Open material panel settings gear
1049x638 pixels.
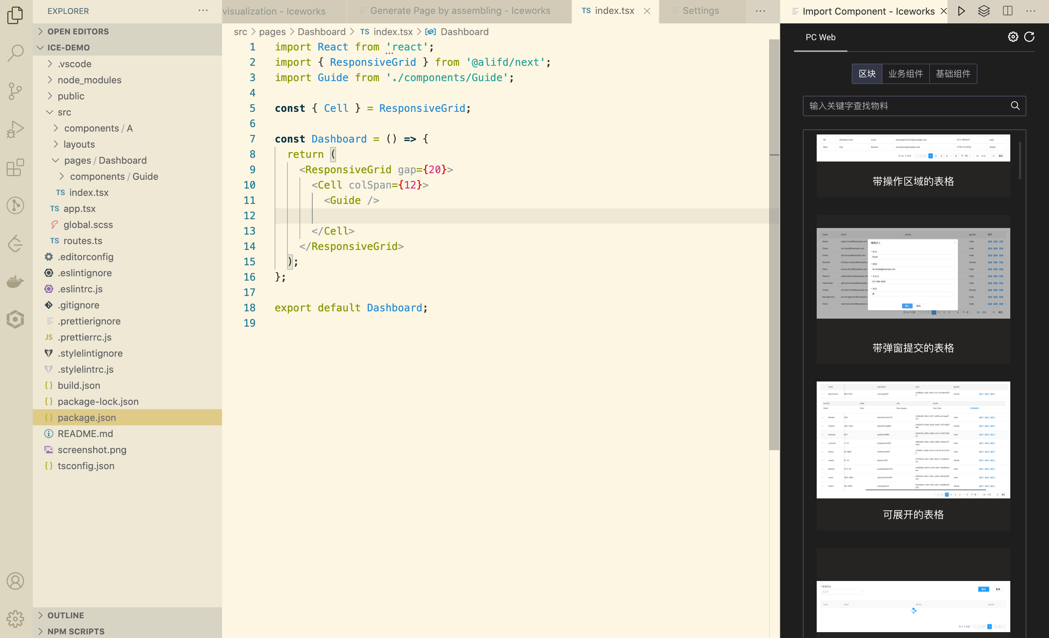click(1013, 37)
